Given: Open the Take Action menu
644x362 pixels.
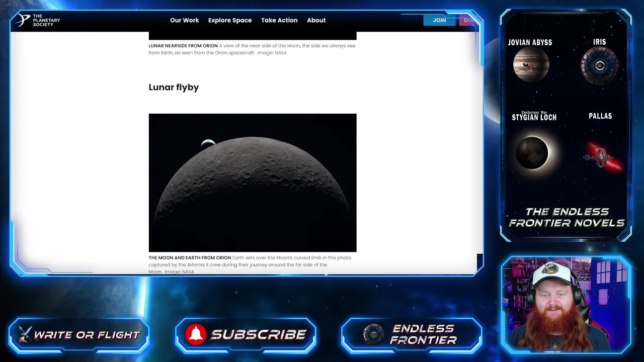Looking at the screenshot, I should [279, 20].
